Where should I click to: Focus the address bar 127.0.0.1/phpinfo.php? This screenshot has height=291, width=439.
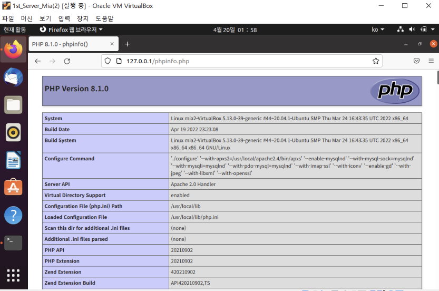click(x=241, y=61)
